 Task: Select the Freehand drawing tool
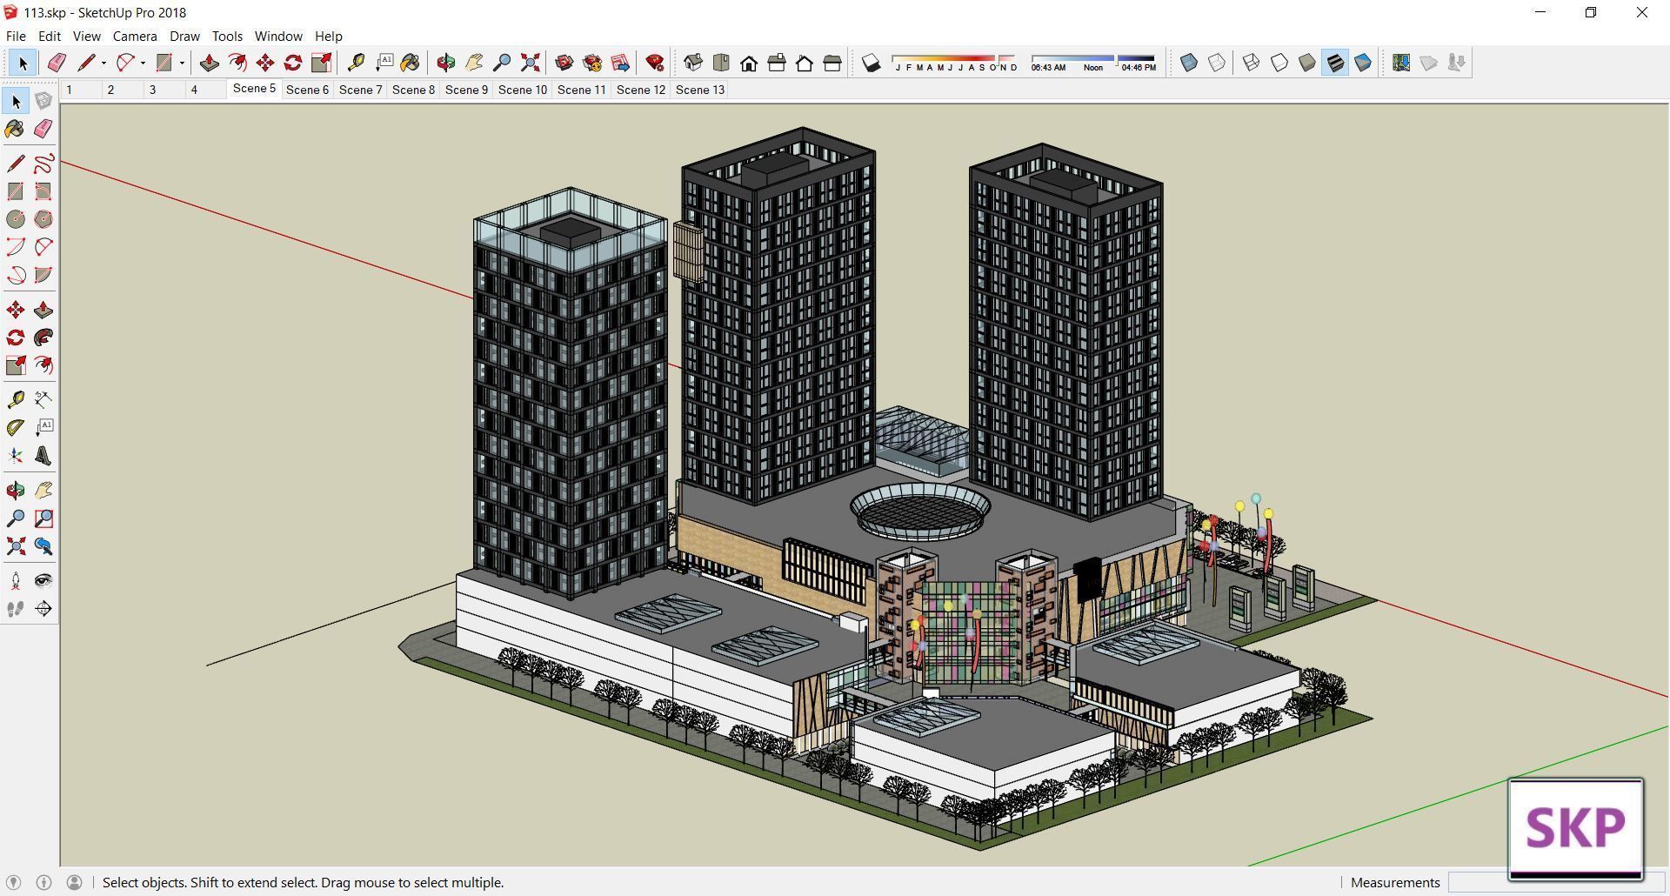pos(43,164)
